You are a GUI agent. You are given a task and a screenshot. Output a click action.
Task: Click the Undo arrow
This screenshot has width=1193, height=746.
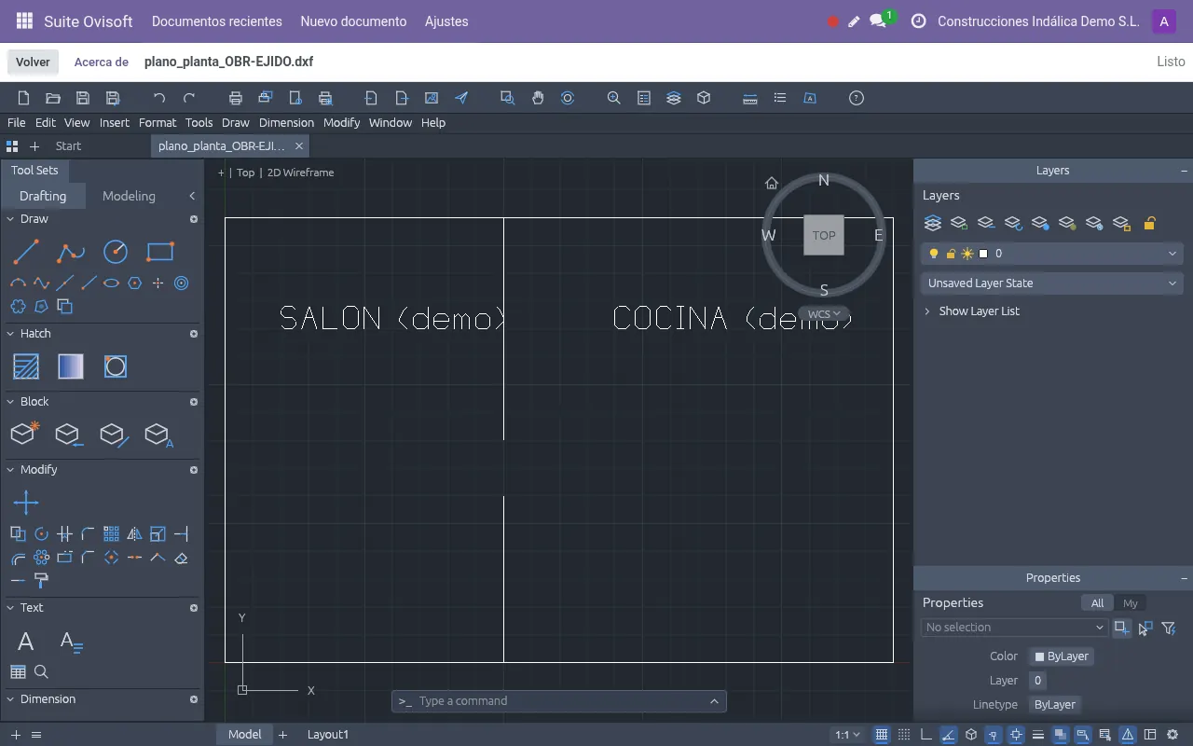[x=159, y=98]
